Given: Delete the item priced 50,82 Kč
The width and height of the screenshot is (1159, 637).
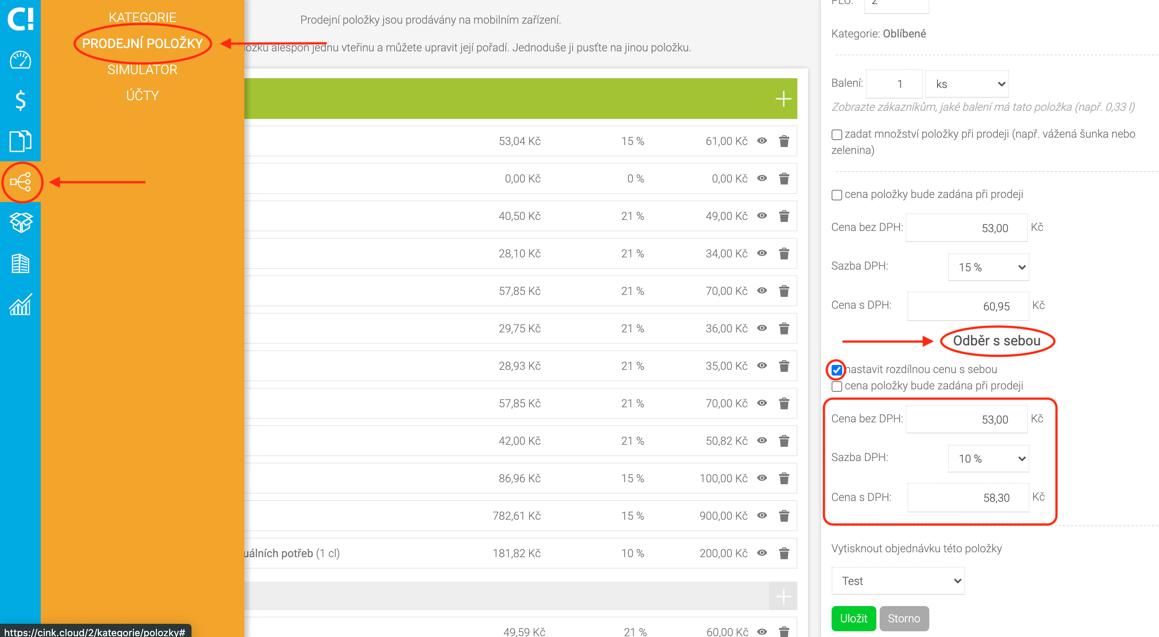Looking at the screenshot, I should coord(784,441).
